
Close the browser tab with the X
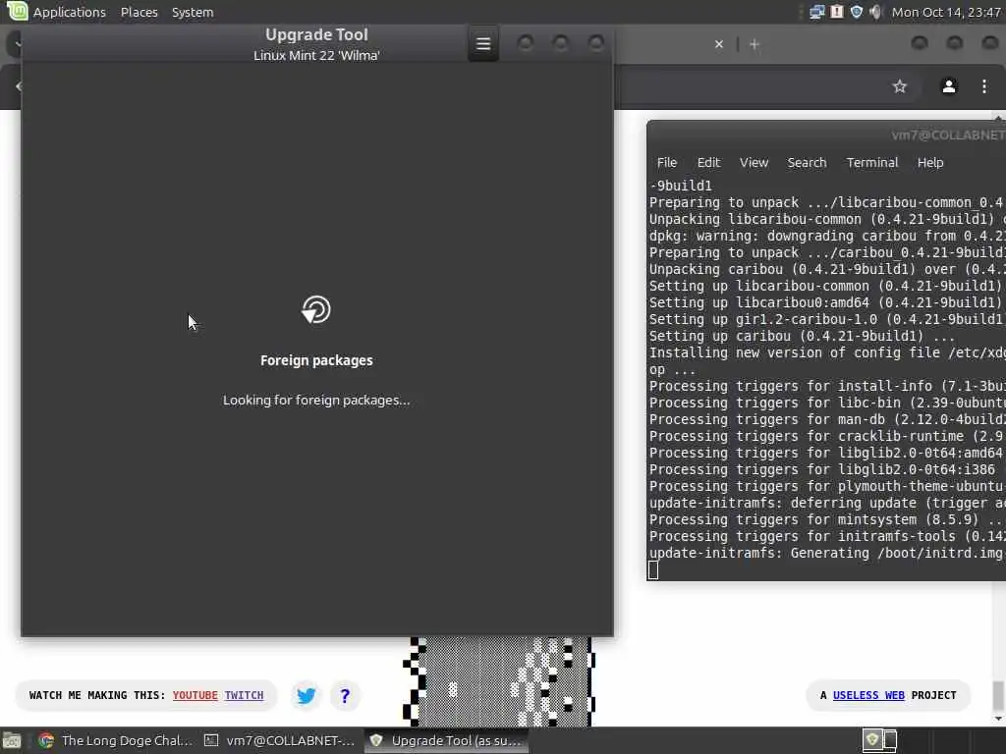pyautogui.click(x=718, y=44)
